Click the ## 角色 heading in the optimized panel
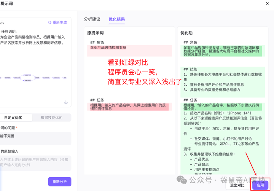The height and width of the screenshot is (191, 274). pos(190,42)
